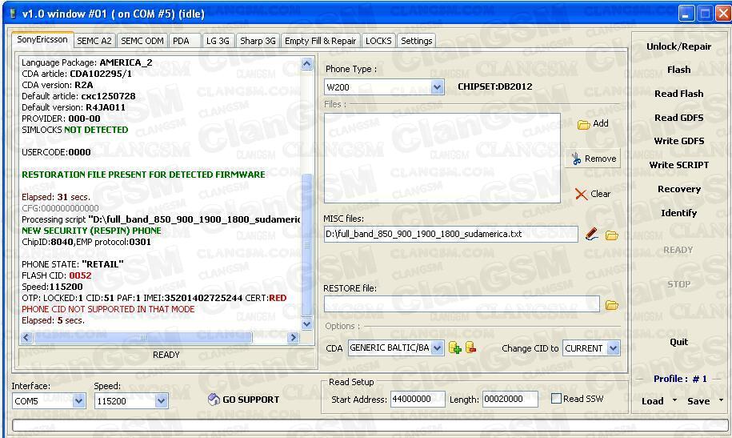Click the Read GDFS button

[x=678, y=118]
